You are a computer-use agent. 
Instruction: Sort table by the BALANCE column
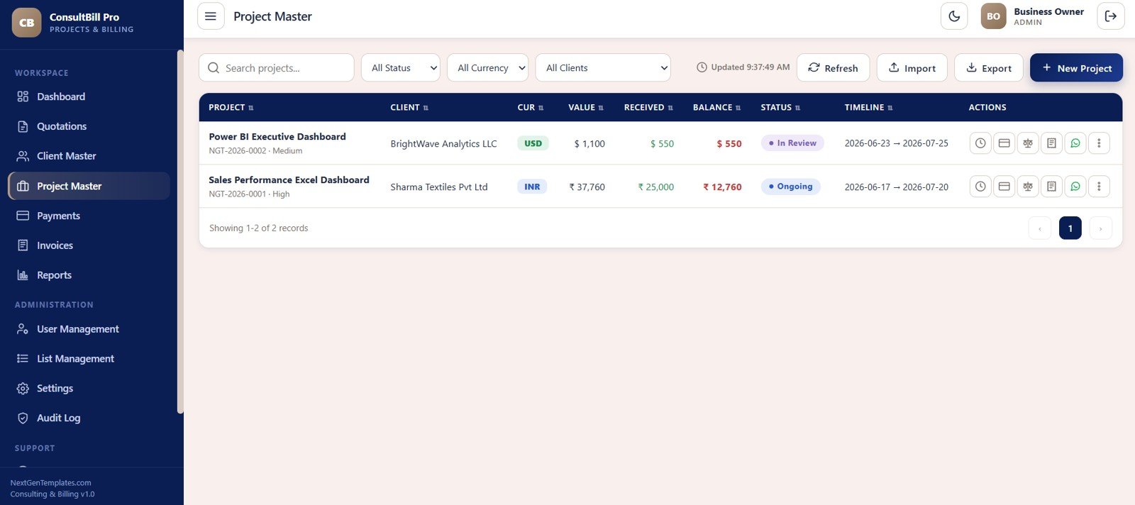[x=717, y=108]
